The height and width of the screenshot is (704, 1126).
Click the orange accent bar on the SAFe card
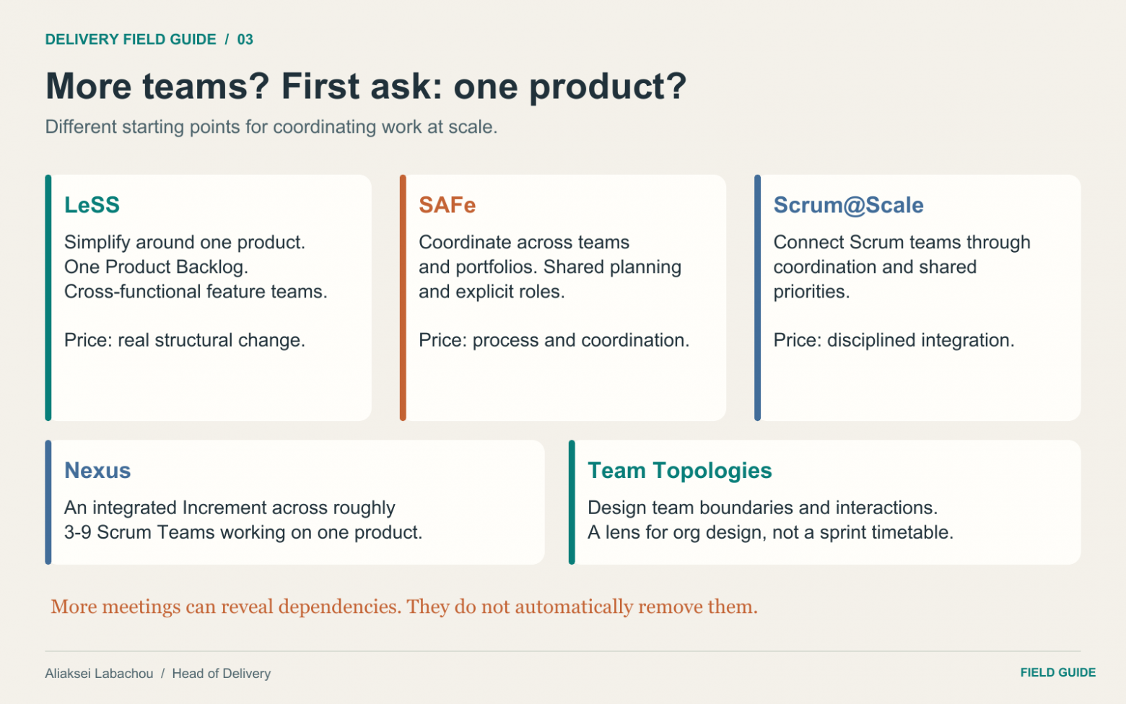point(403,297)
